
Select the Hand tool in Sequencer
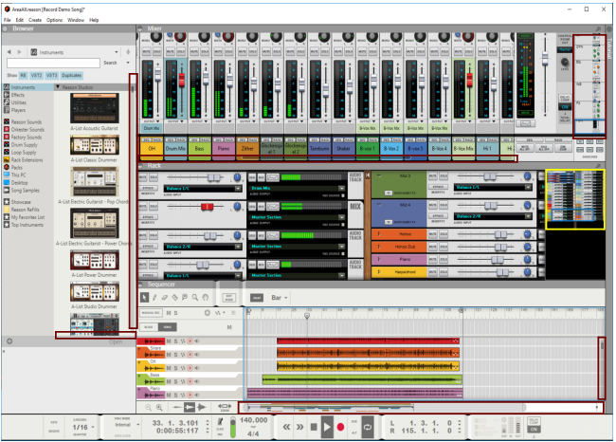pyautogui.click(x=205, y=298)
